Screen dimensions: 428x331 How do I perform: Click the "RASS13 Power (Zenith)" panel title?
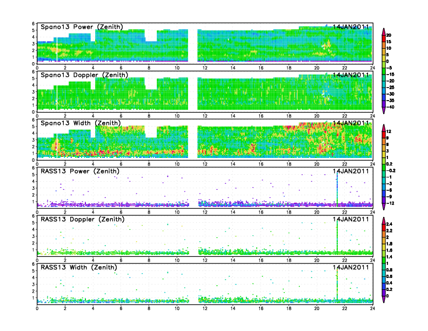[x=80, y=171]
